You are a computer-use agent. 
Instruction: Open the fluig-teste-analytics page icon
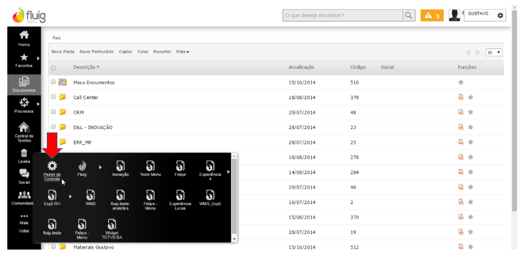point(120,195)
